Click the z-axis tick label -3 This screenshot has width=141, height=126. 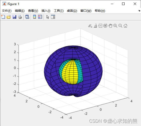pyautogui.click(x=15, y=92)
